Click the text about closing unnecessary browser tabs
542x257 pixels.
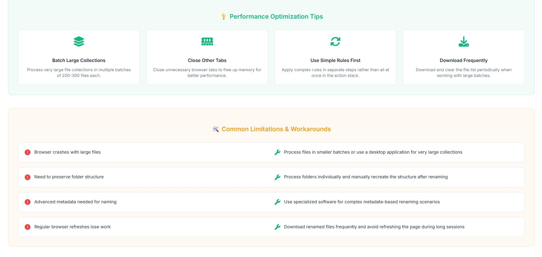[207, 73]
